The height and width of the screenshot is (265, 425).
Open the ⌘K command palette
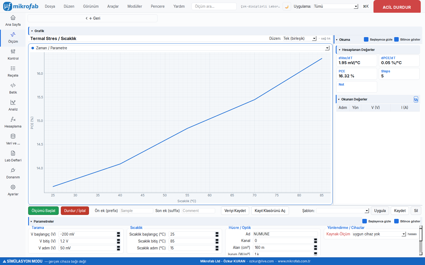pyautogui.click(x=366, y=6)
